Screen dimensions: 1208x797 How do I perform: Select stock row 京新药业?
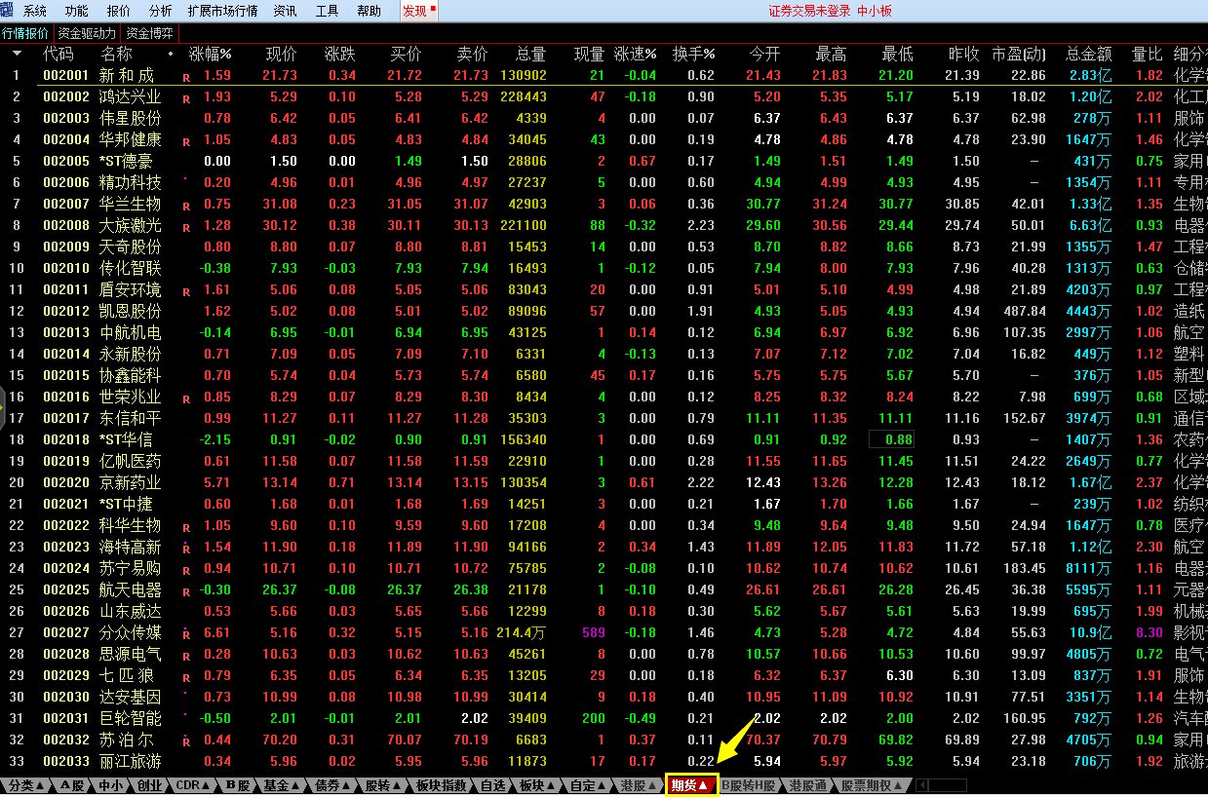pyautogui.click(x=131, y=482)
